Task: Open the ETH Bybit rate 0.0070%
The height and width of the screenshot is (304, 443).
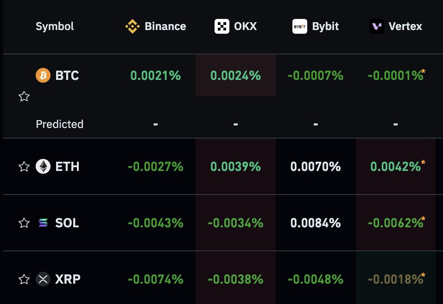Action: tap(316, 166)
